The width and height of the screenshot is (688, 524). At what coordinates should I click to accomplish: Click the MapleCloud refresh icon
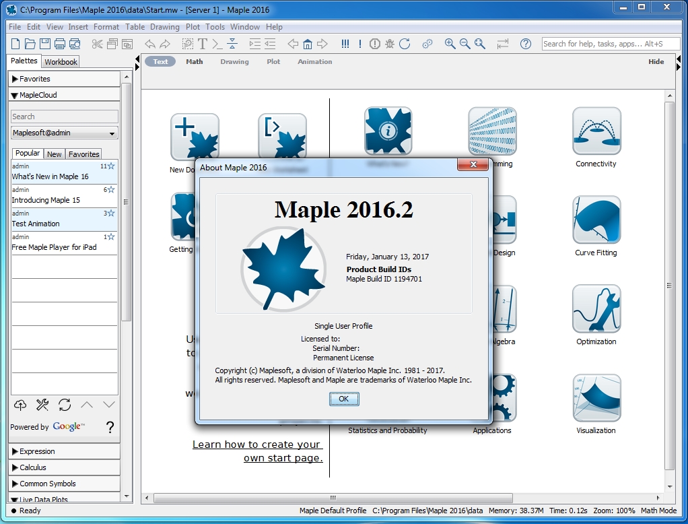(65, 405)
